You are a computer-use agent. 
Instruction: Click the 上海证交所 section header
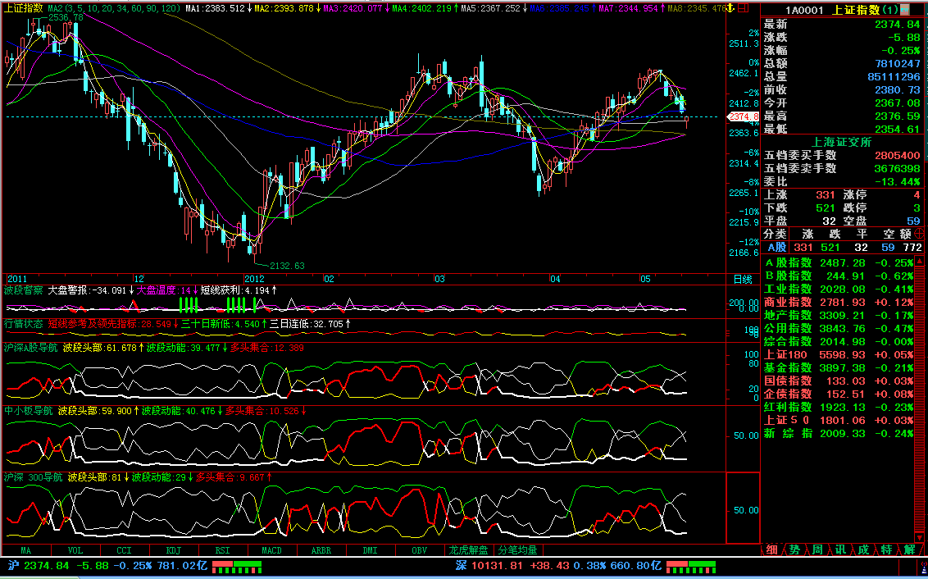coord(840,142)
